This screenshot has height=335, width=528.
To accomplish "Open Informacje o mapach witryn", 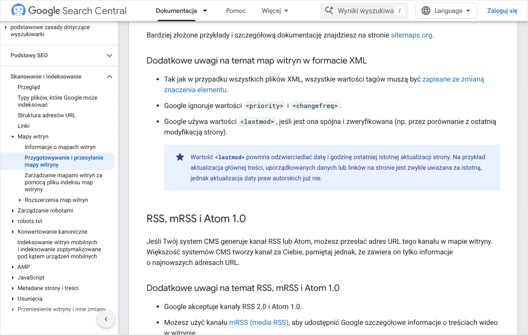I will pyautogui.click(x=60, y=147).
